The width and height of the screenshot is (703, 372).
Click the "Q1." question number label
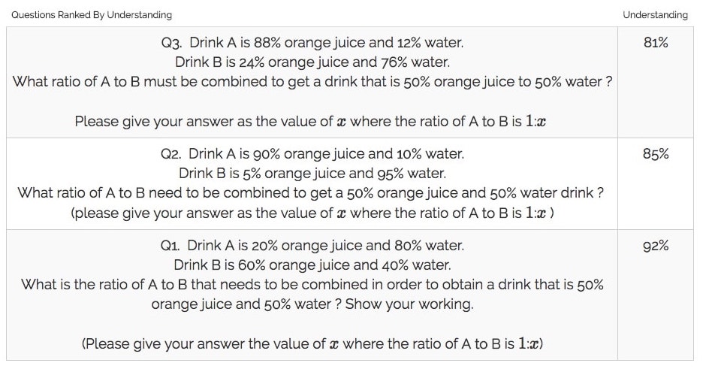(172, 246)
